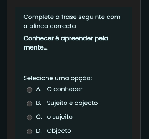Viewport: 149px width, 139px height.
Task: Click the letter A. option marker
Action: click(x=39, y=89)
